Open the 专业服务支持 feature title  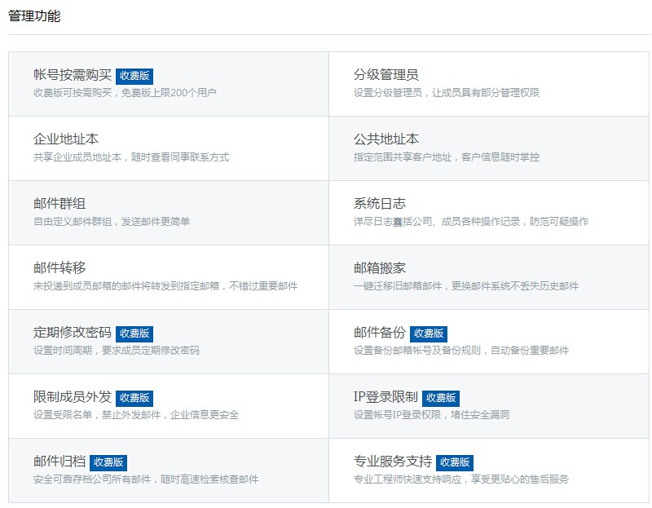click(393, 462)
